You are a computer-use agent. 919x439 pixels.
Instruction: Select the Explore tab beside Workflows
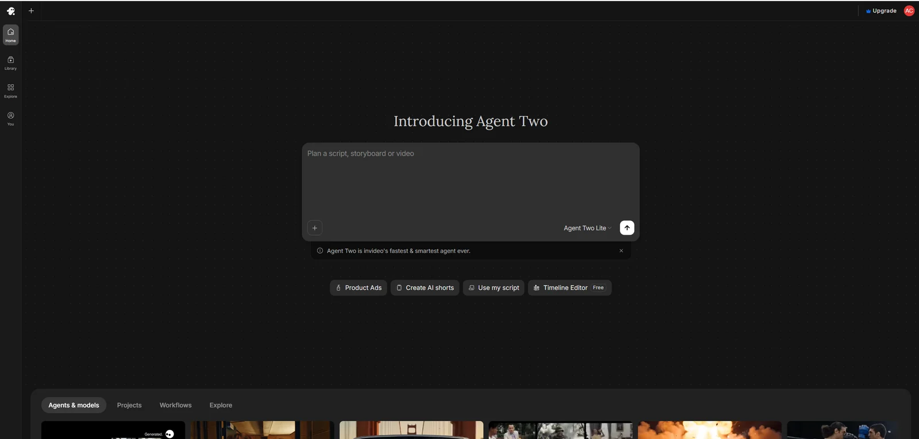point(221,405)
